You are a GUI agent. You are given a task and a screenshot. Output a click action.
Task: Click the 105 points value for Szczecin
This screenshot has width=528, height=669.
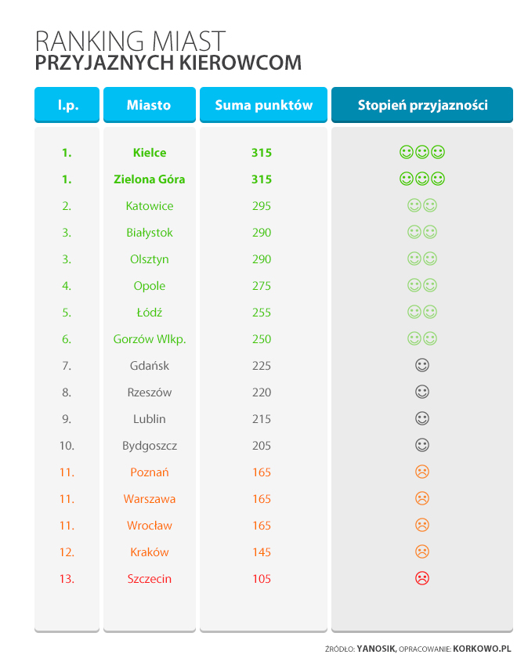(x=262, y=579)
